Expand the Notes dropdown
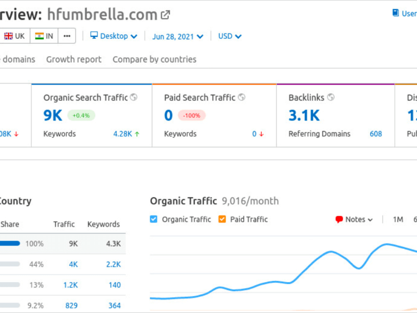 [x=354, y=220]
